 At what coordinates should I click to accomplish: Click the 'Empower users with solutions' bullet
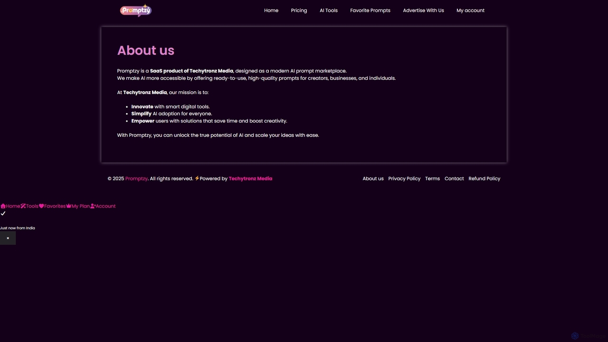(x=209, y=121)
